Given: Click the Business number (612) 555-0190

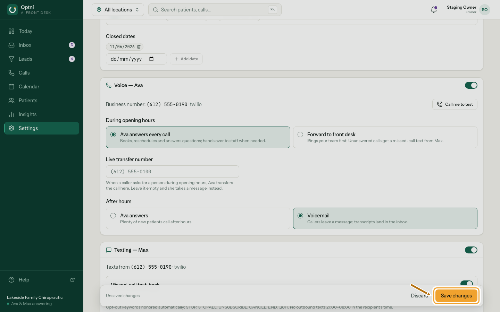Looking at the screenshot, I should pyautogui.click(x=167, y=104).
